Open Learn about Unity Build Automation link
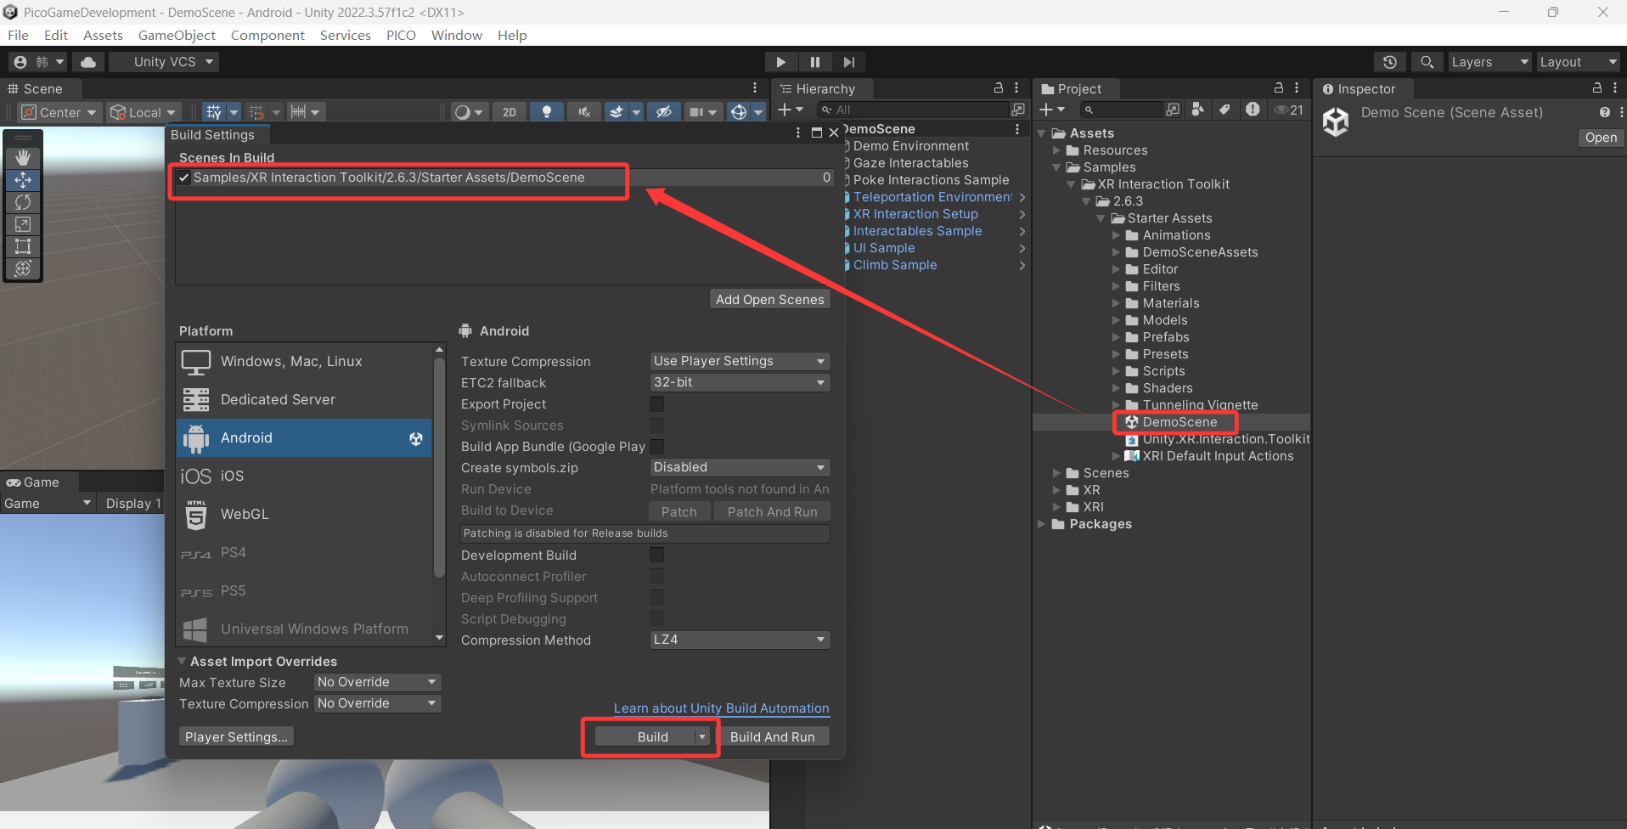 [722, 708]
